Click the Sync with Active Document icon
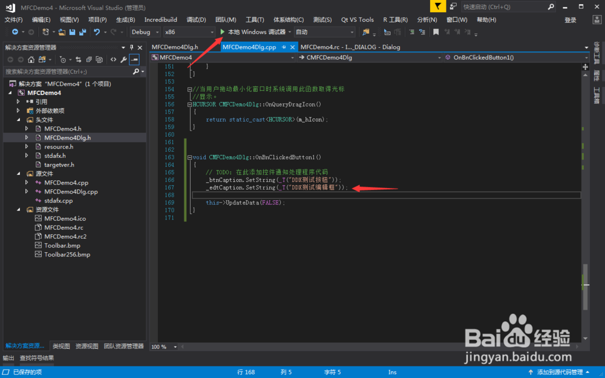 point(78,59)
